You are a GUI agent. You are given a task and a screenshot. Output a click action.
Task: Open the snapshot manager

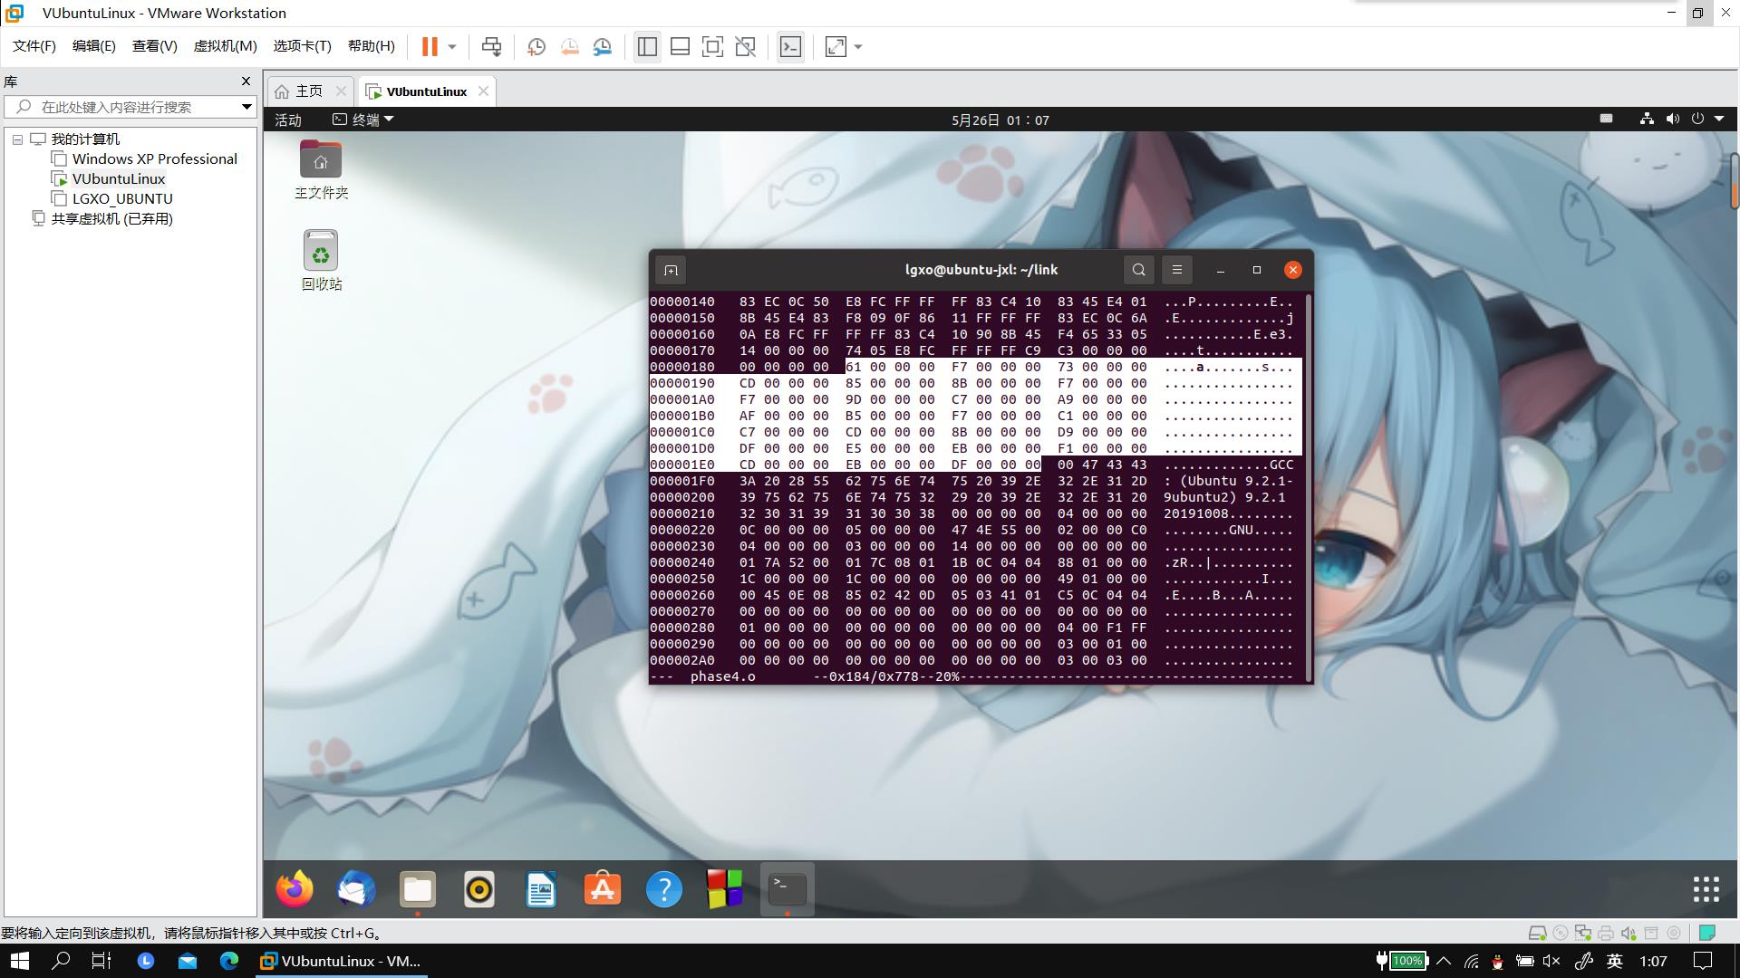(x=603, y=47)
